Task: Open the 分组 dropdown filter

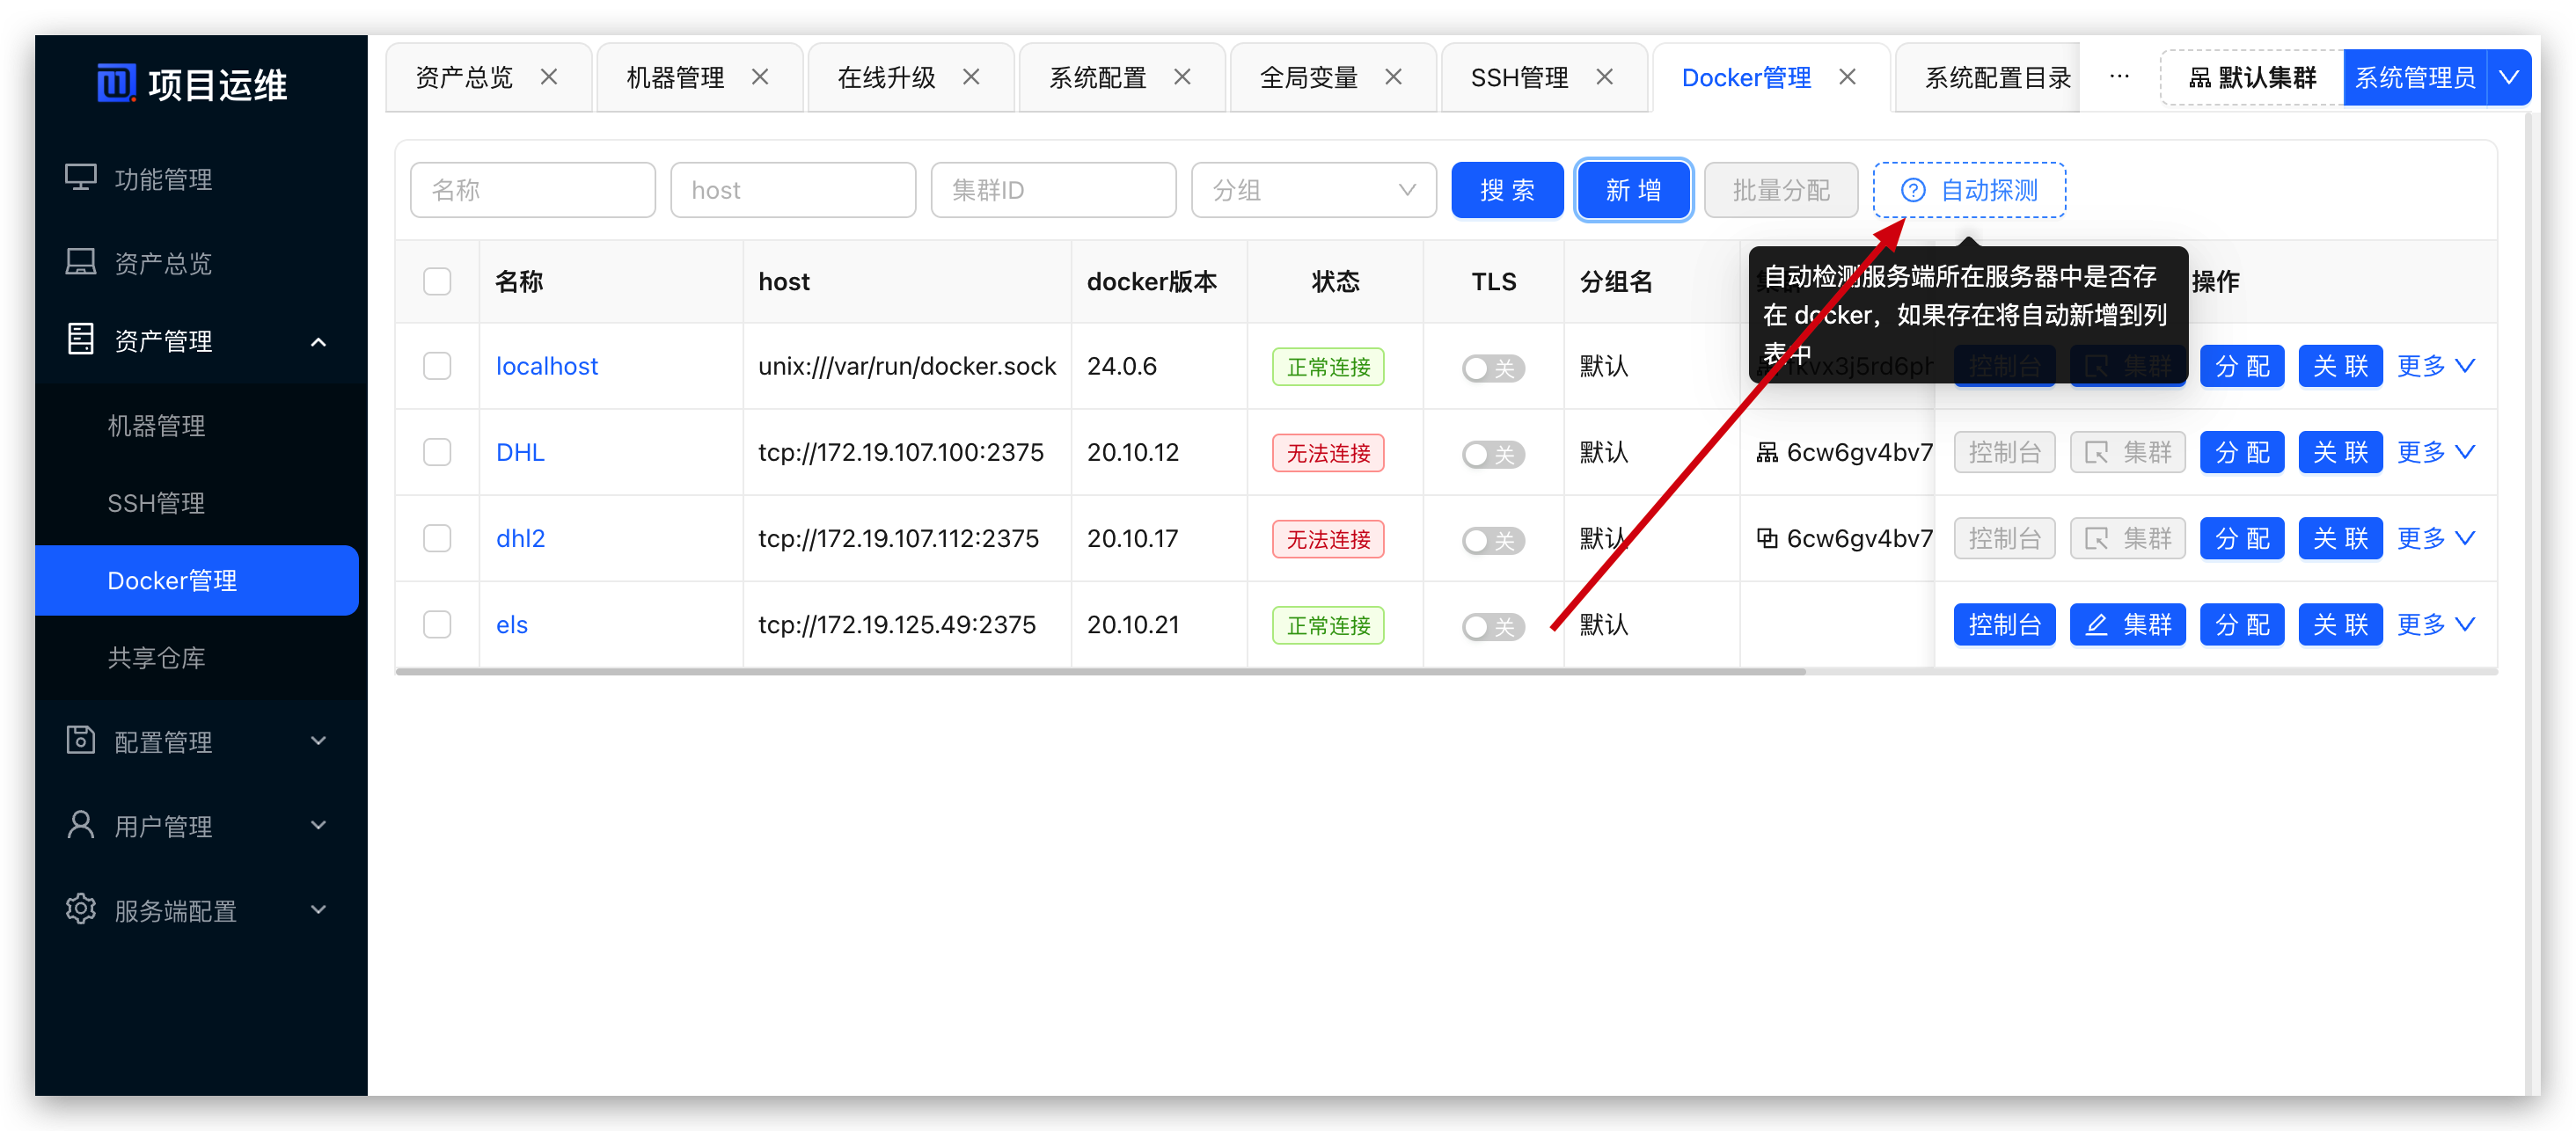Action: point(1313,190)
